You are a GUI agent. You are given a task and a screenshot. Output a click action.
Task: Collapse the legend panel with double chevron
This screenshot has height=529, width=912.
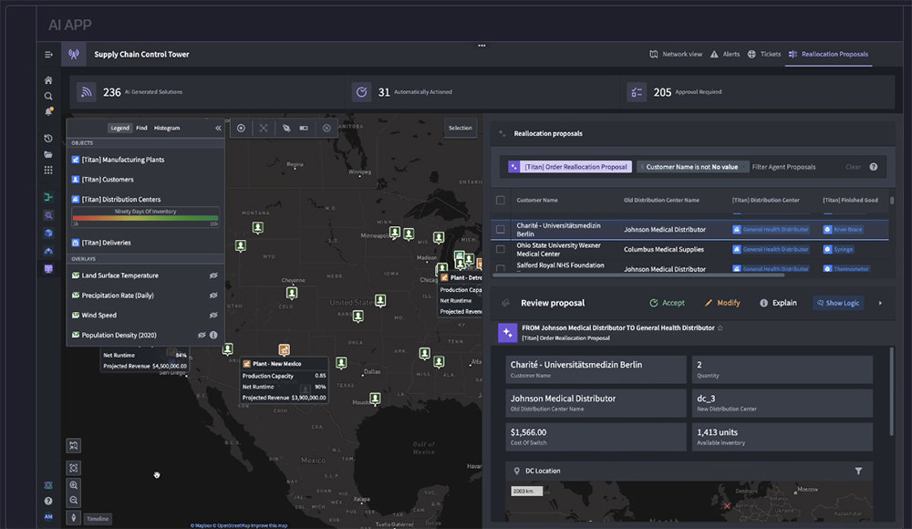218,128
